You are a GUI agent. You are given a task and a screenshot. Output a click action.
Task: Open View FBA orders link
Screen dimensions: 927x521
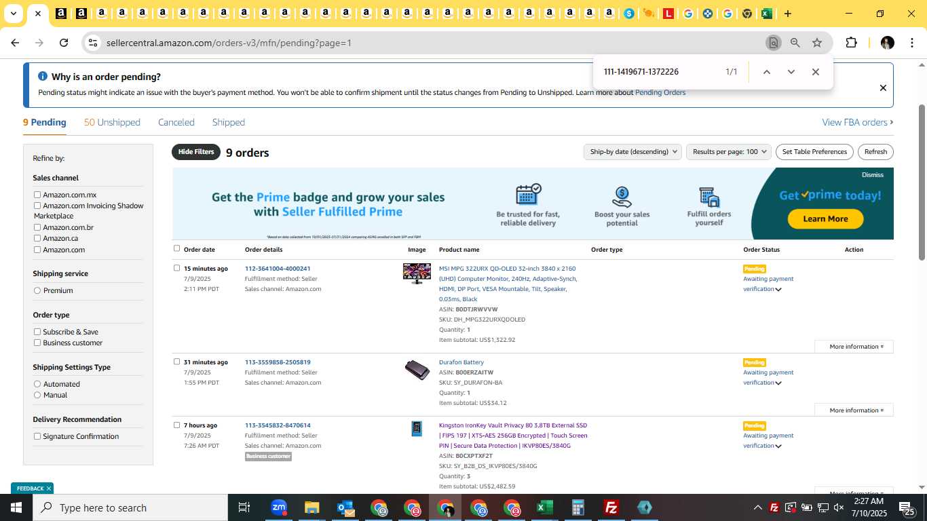(x=857, y=122)
